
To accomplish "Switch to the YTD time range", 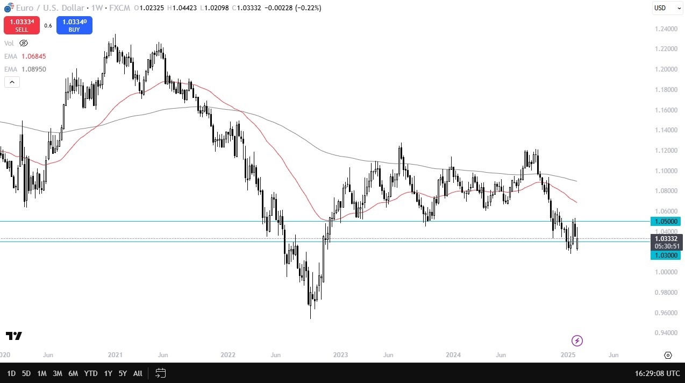I will coord(90,373).
